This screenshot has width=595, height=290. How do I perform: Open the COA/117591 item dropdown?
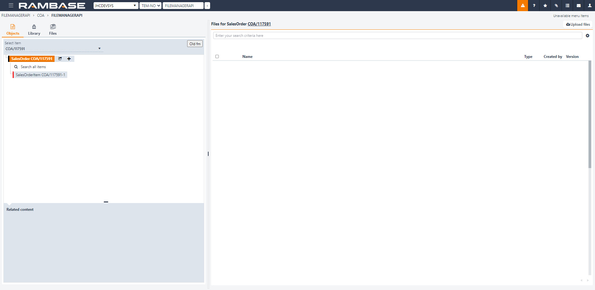pyautogui.click(x=99, y=48)
